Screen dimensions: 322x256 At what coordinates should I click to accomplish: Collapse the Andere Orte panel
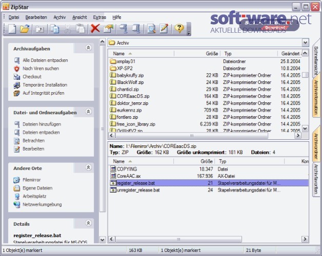click(x=88, y=167)
